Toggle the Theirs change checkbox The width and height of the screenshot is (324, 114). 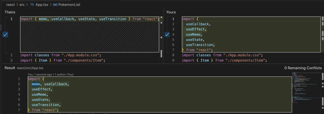[5, 34]
